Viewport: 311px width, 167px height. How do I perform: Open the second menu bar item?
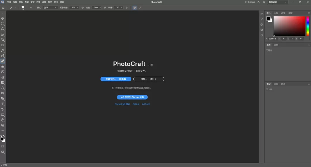pos(15,2)
